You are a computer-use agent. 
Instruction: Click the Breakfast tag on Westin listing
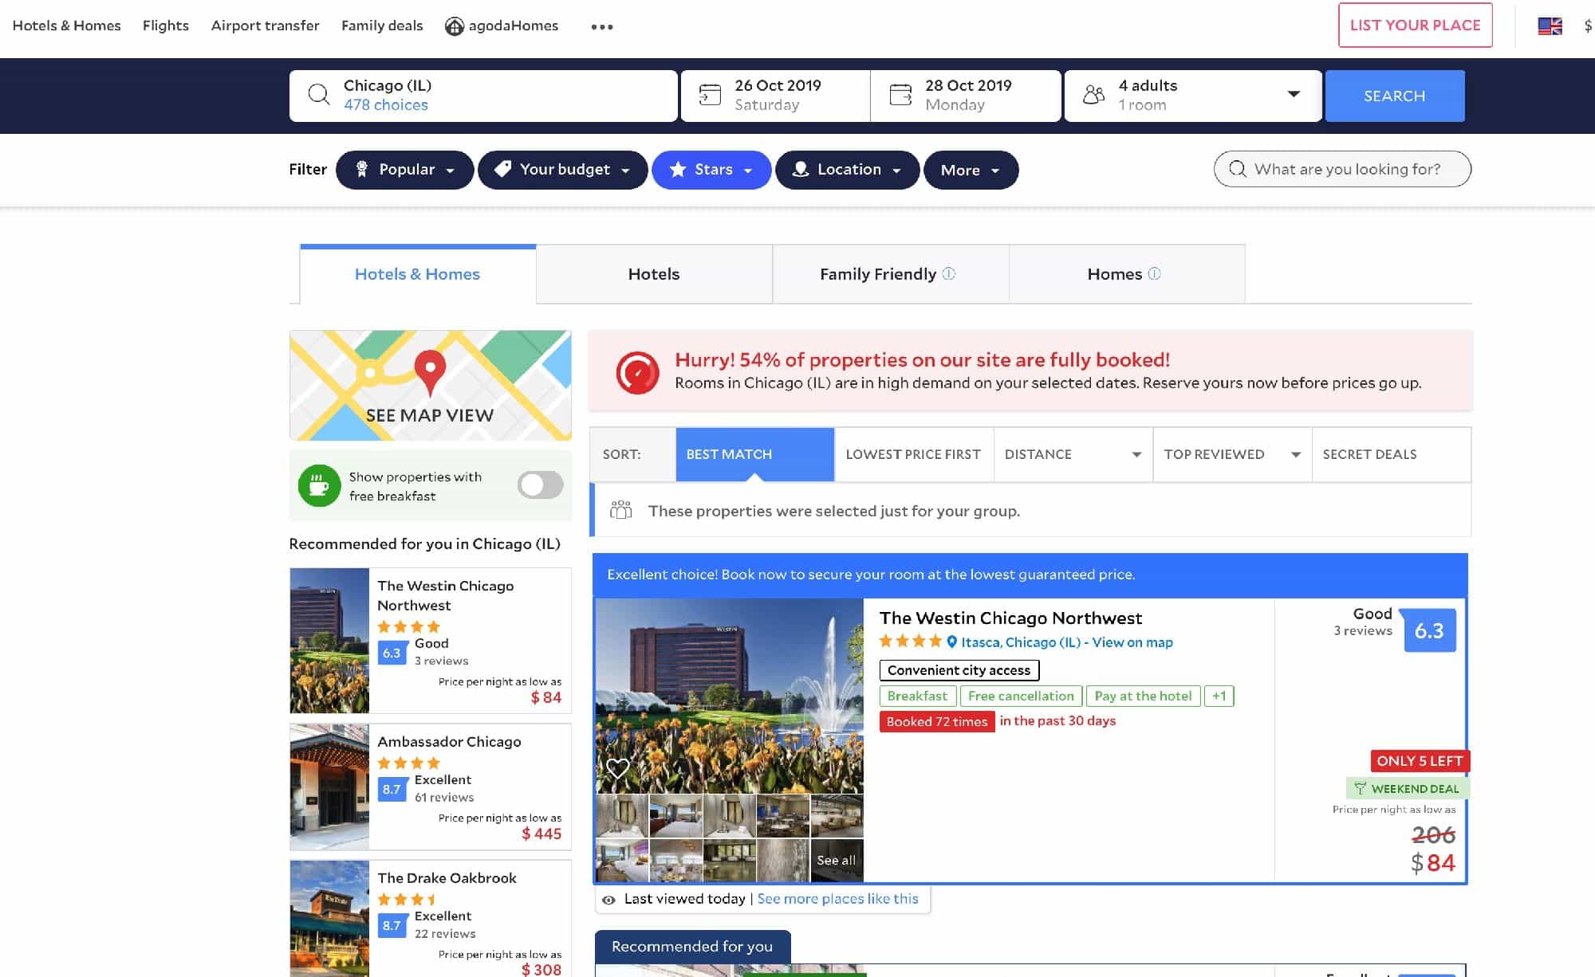(917, 696)
